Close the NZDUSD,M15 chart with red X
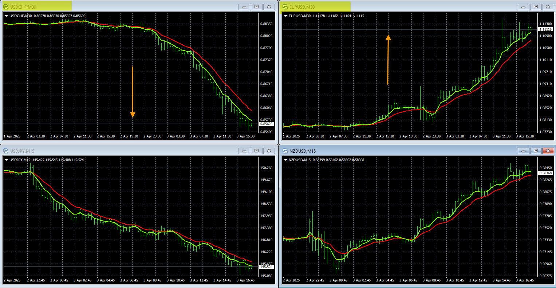556x288 pixels. [548, 151]
